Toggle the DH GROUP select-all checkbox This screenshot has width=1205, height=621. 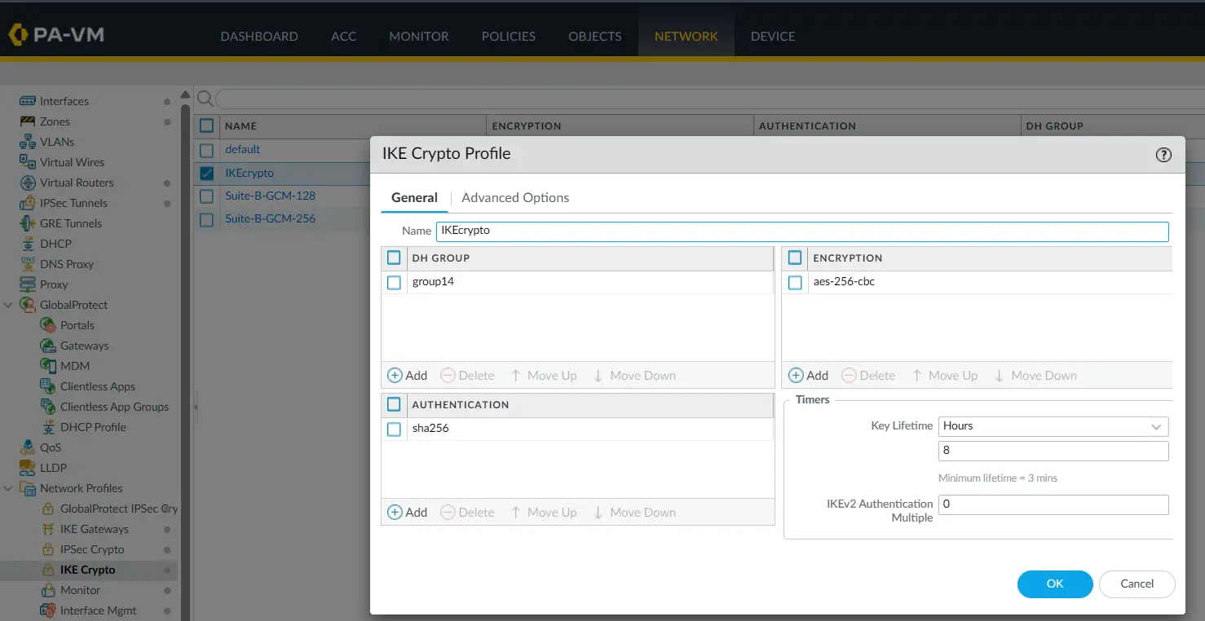(394, 258)
